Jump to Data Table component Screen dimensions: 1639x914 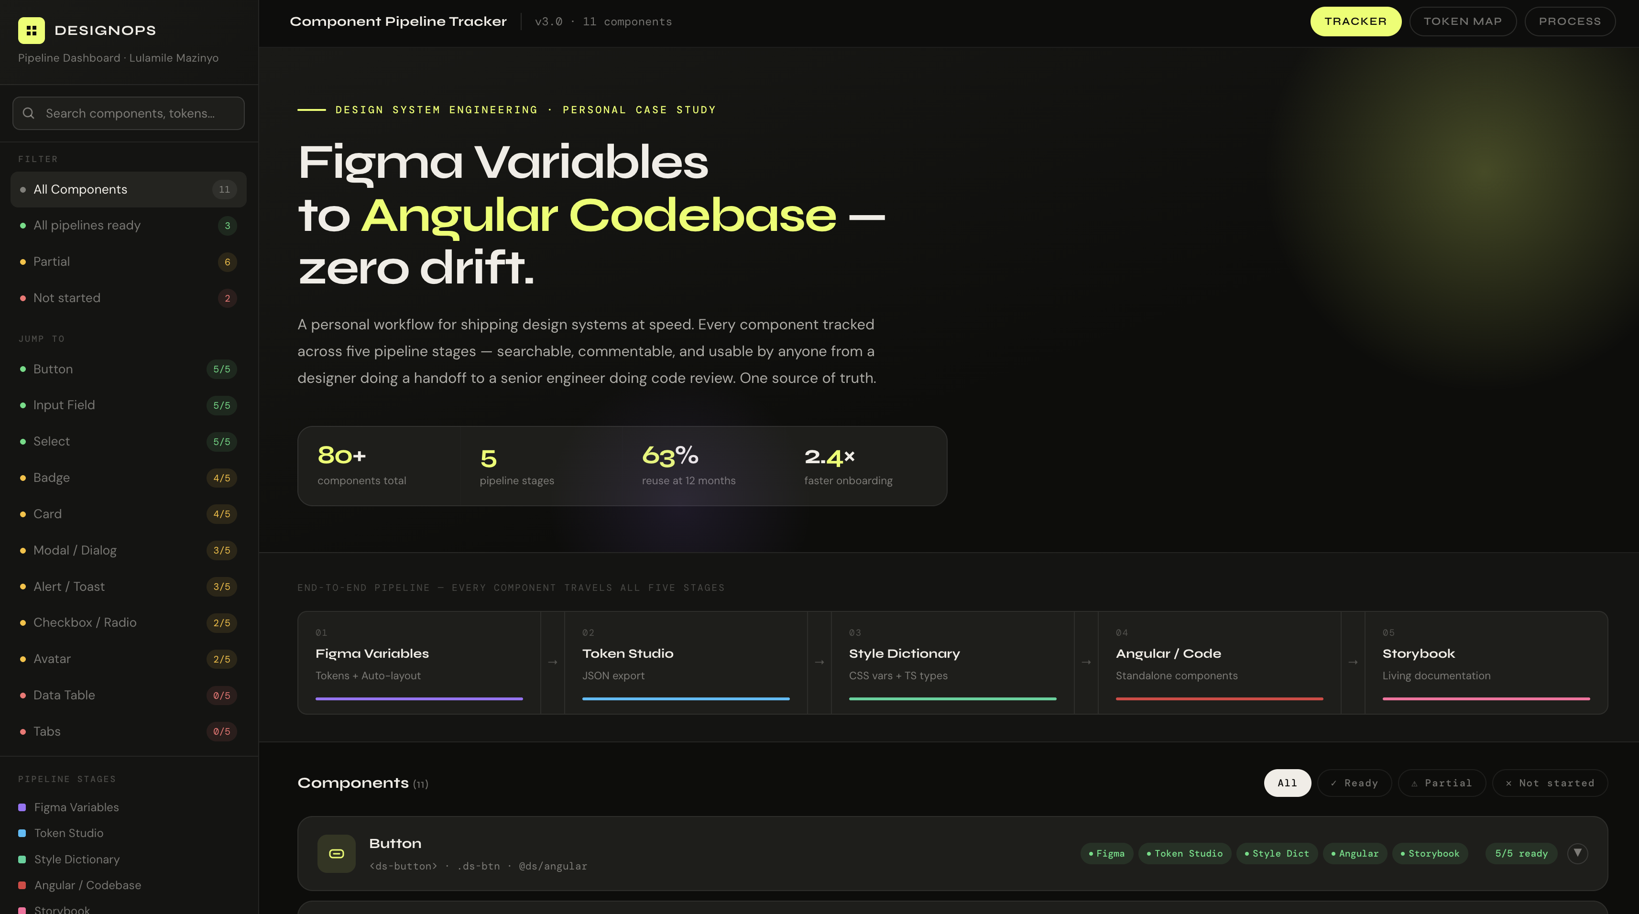pos(129,696)
